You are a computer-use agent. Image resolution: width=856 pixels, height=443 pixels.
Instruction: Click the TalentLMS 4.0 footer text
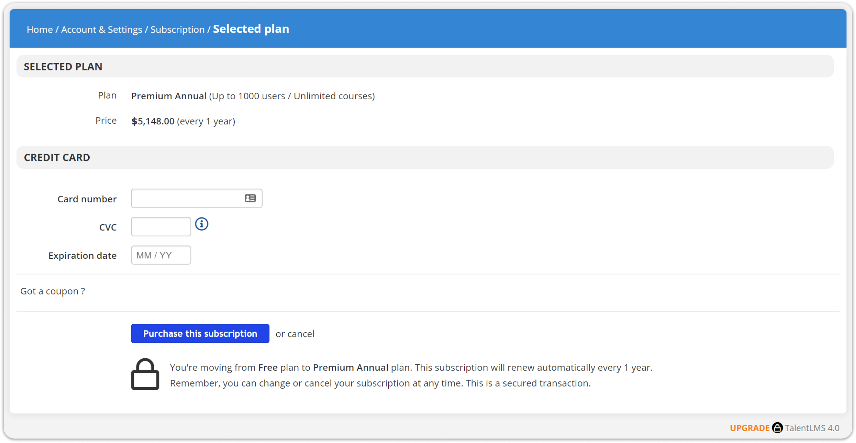(812, 428)
